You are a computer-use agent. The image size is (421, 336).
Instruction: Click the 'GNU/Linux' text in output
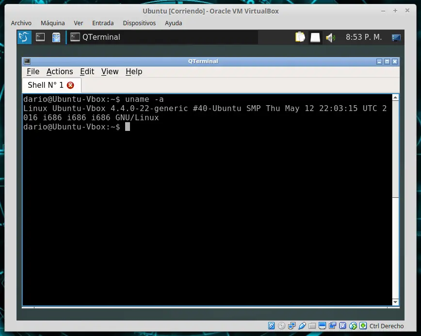tap(137, 117)
